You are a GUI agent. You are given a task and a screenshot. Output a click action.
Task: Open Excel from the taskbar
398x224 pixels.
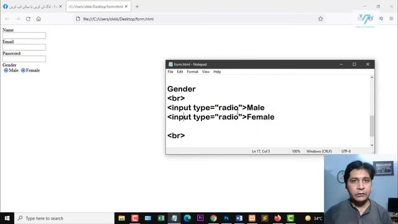161,218
